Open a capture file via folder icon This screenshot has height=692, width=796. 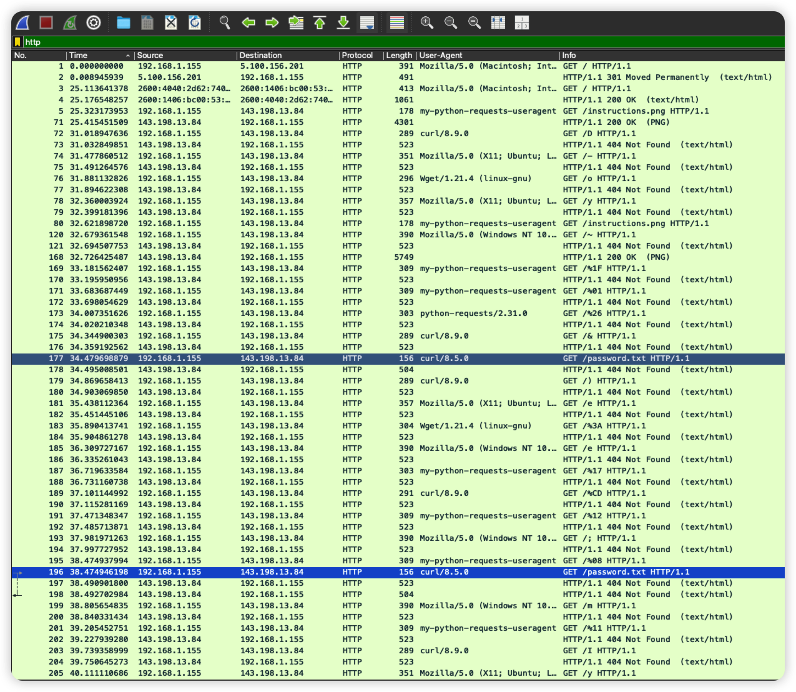coord(124,23)
